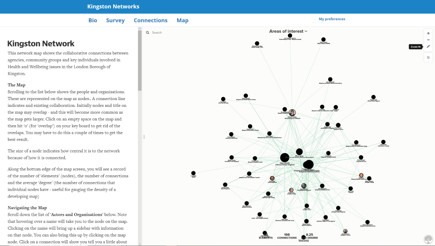Viewport: 435px width, 246px height.
Task: Click the Addiction Support & Care Agency node
Action: (326, 217)
